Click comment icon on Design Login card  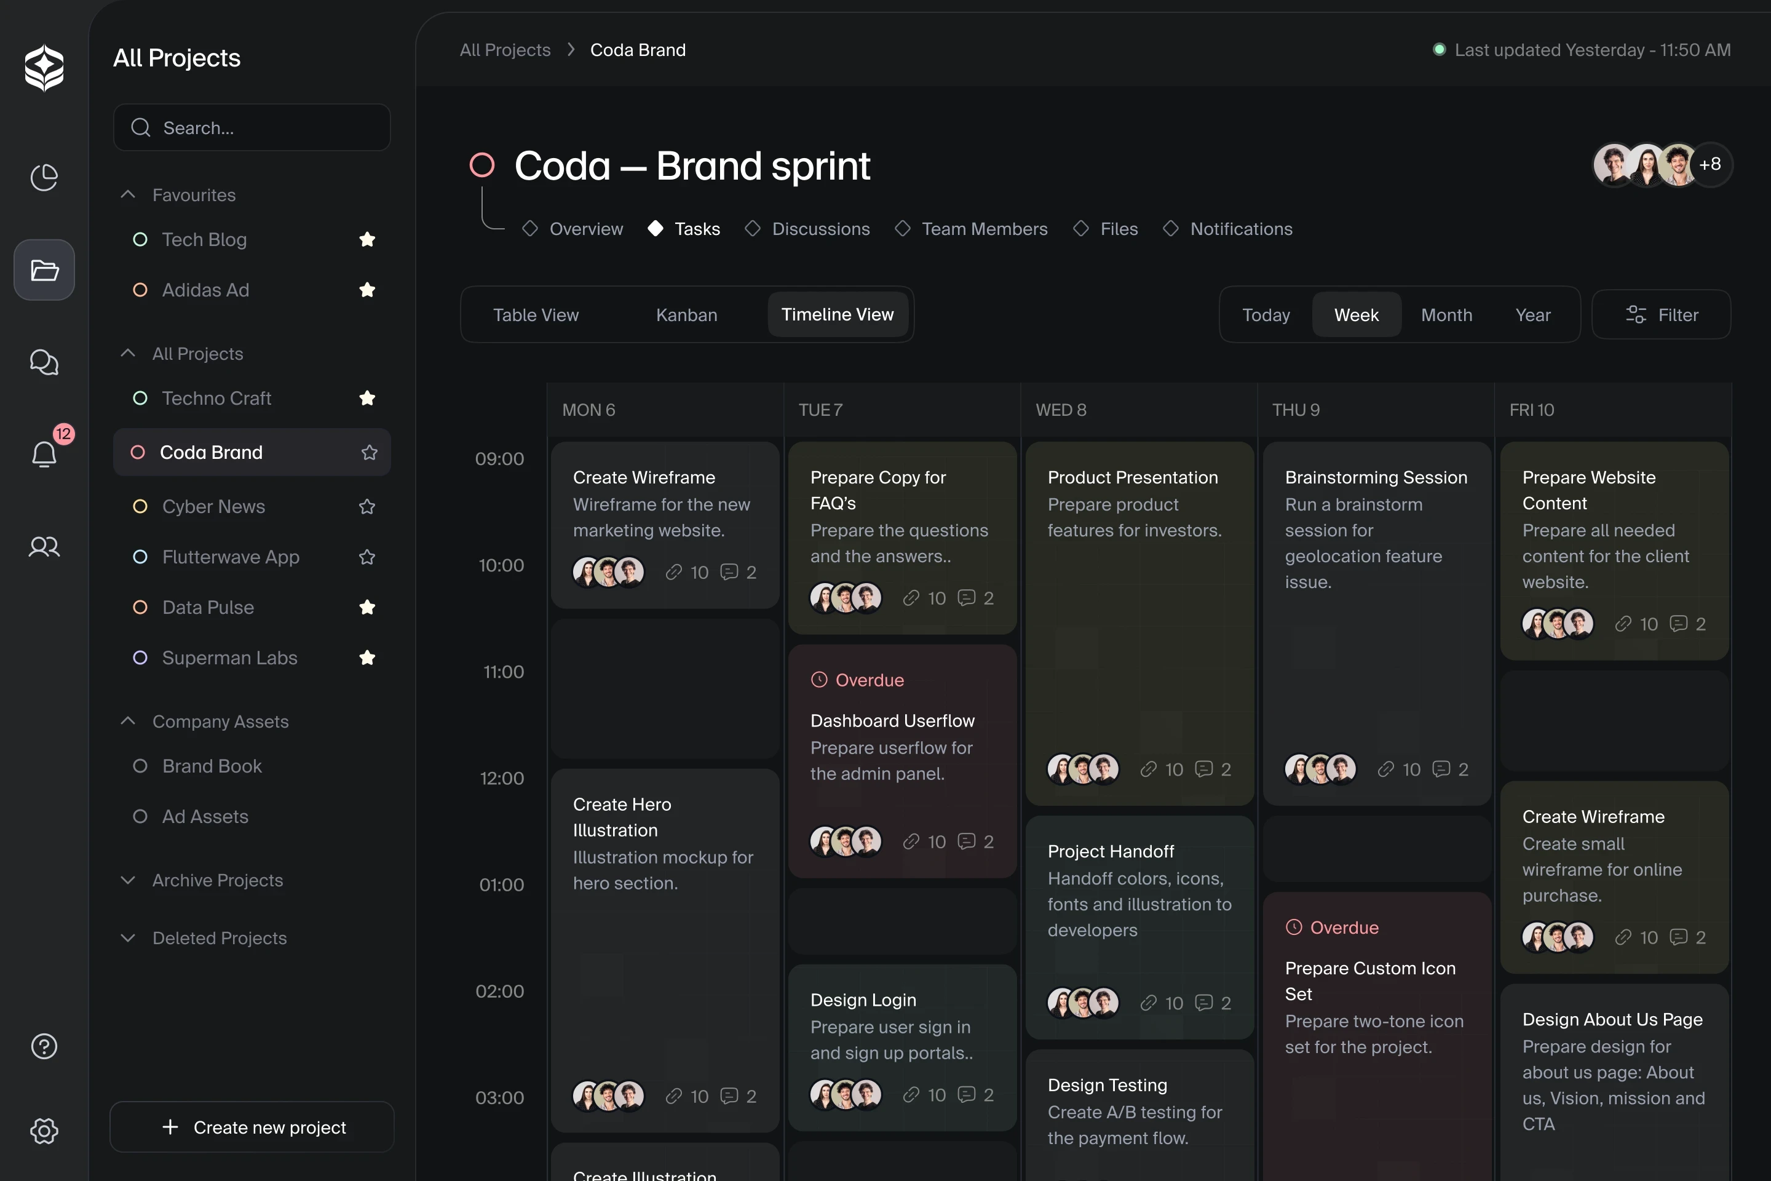coord(966,1094)
